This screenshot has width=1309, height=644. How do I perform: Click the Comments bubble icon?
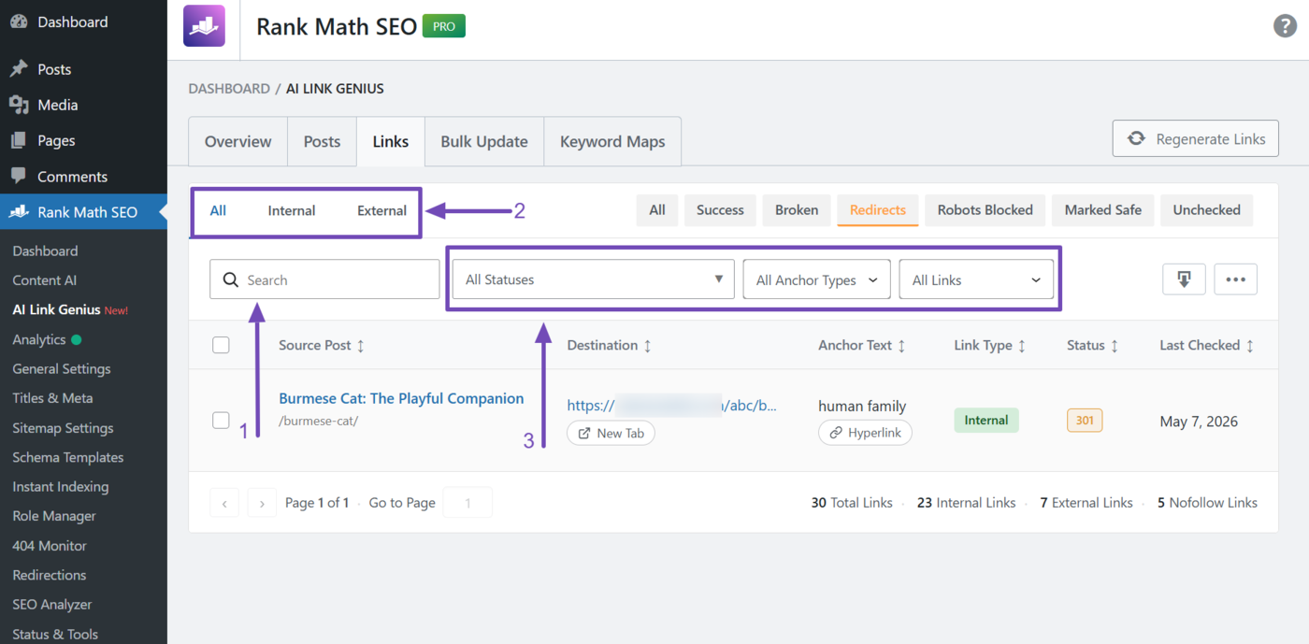19,176
